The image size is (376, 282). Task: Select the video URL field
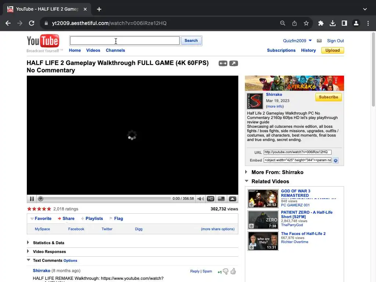click(x=297, y=152)
